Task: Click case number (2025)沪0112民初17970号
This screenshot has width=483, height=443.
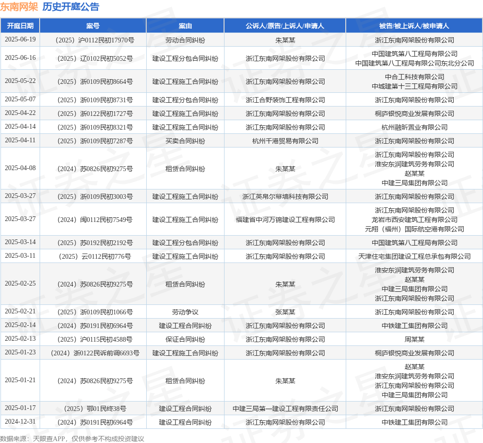Action: [x=93, y=40]
